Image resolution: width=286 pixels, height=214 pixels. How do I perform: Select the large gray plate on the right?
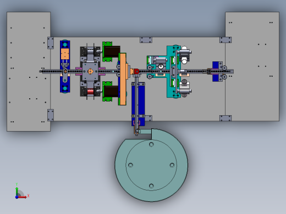click(x=252, y=66)
